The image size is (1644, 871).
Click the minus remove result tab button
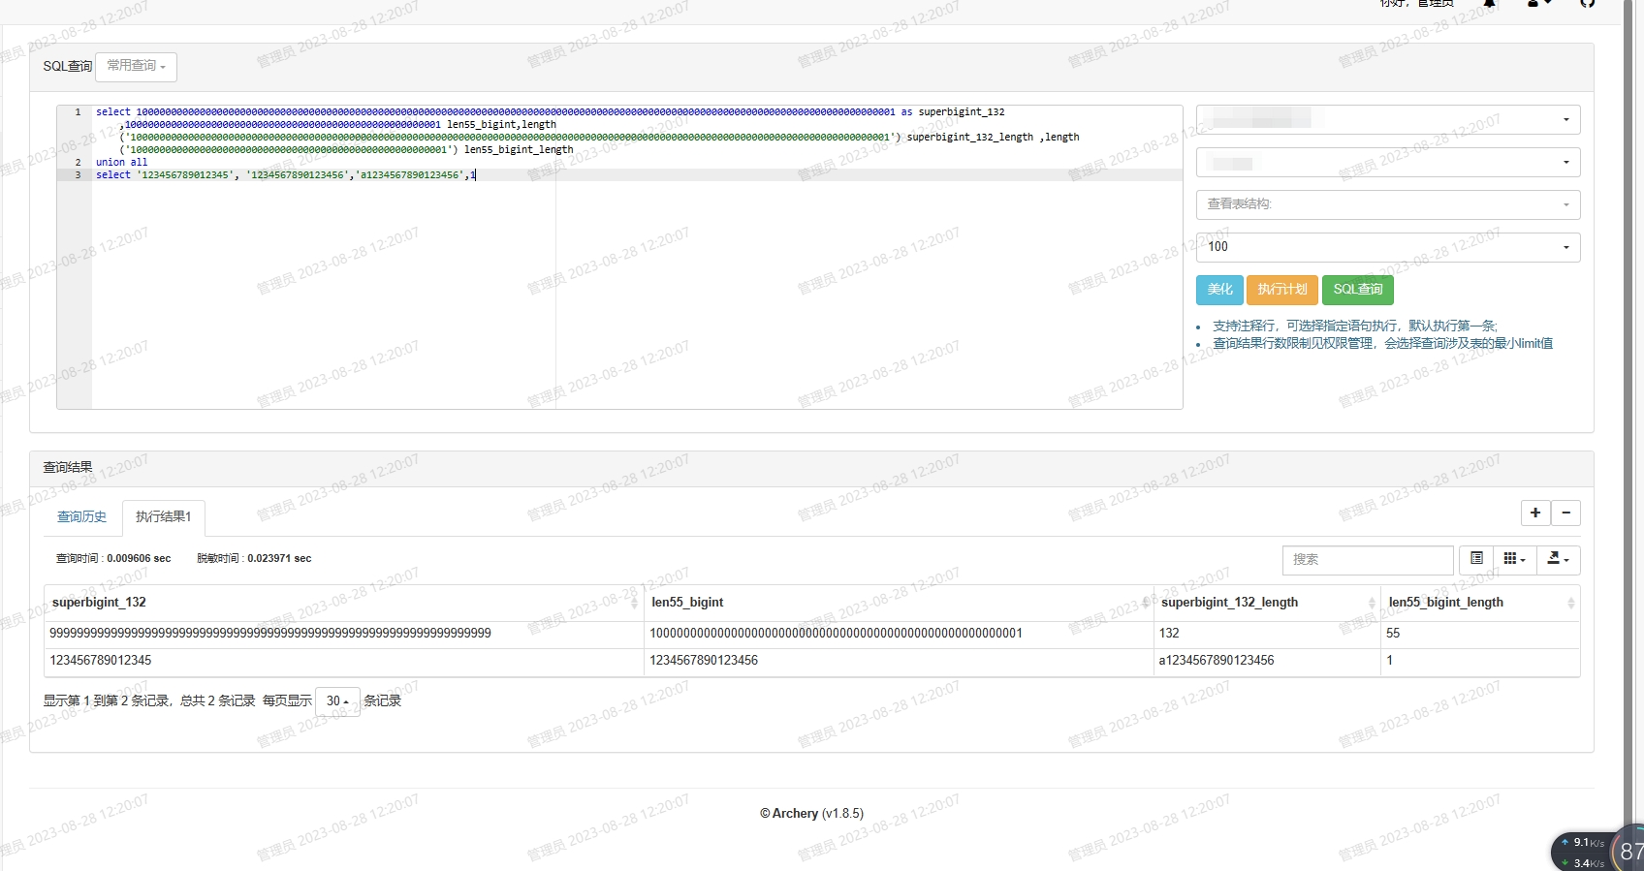click(x=1565, y=513)
